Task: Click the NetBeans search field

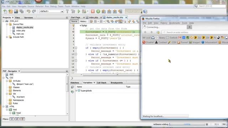Action: coord(212,6)
